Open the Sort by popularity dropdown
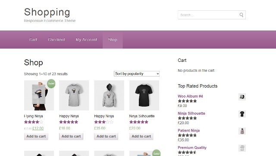 tap(137, 73)
